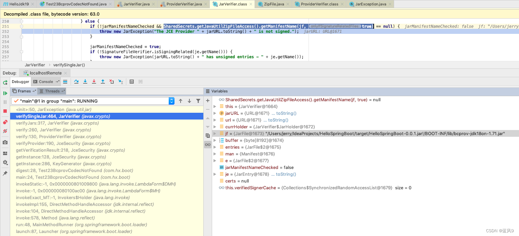Open debugger settings gear icon

coord(5,163)
